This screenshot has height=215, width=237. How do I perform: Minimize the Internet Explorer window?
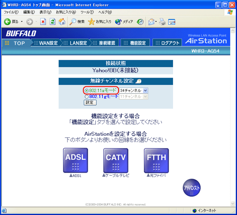pyautogui.click(x=218, y=5)
